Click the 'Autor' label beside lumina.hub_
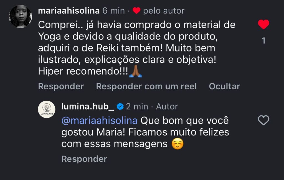The width and height of the screenshot is (284, 180). pos(167,106)
